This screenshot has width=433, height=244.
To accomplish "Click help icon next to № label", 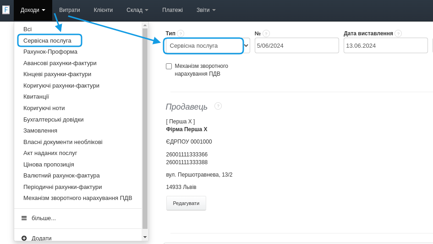I will (x=266, y=33).
